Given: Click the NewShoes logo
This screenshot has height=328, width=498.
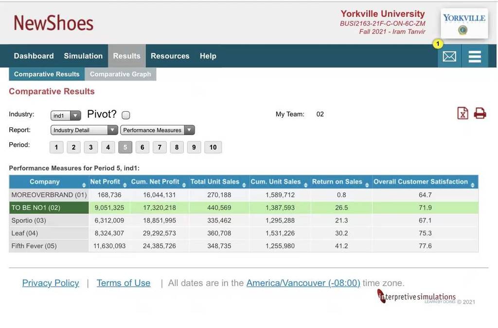Looking at the screenshot, I should (53, 23).
